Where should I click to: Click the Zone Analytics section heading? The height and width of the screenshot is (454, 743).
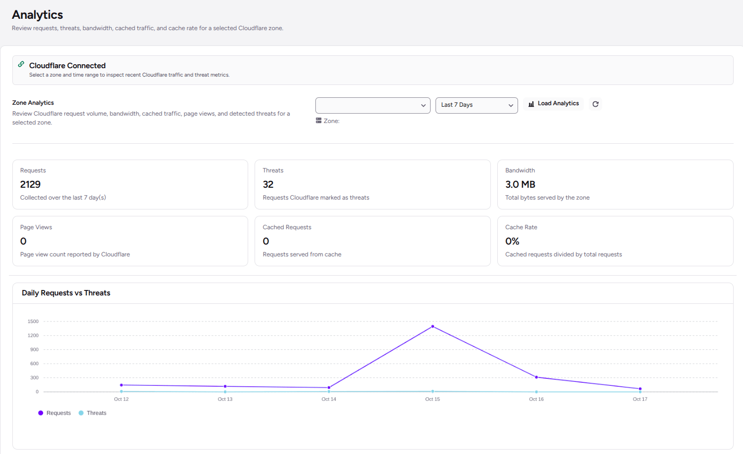[x=33, y=103]
